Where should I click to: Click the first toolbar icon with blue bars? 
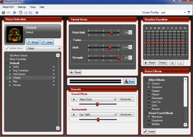3,12
